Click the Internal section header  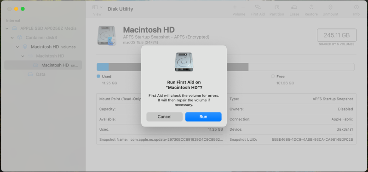click(x=13, y=21)
